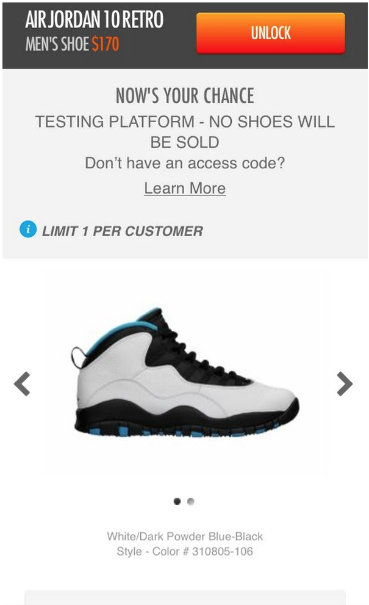Open the Learn More link
Viewport: 369px width, 605px height.
(x=185, y=188)
